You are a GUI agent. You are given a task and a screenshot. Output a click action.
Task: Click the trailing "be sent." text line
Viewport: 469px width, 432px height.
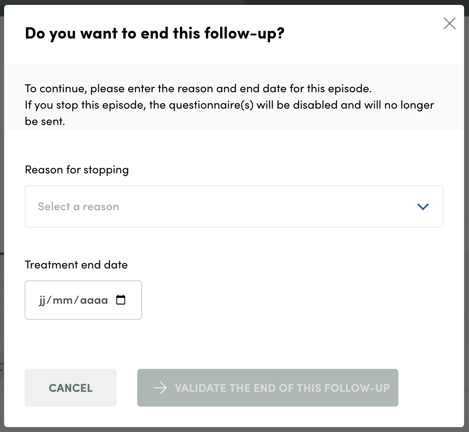(x=45, y=121)
